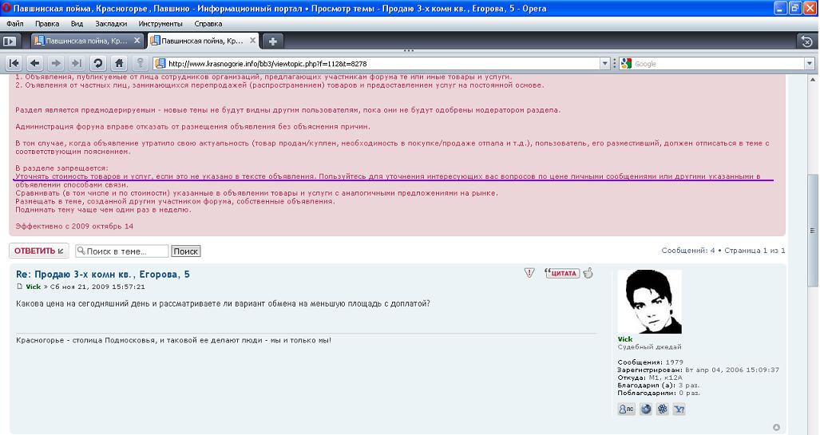Go to the Home page icon
The height and width of the screenshot is (435, 820).
[119, 63]
